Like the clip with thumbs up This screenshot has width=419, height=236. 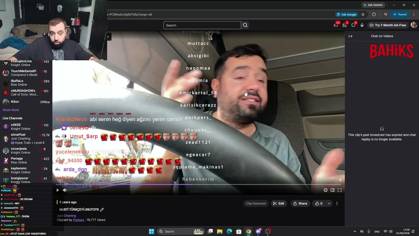pos(319,204)
